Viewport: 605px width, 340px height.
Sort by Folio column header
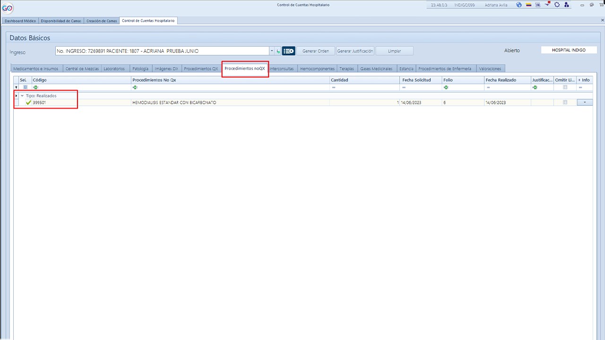tap(463, 80)
